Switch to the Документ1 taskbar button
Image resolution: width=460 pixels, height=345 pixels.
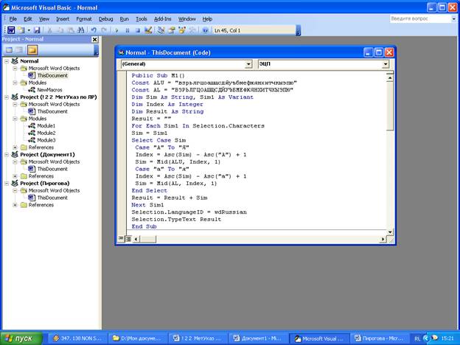[260, 338]
